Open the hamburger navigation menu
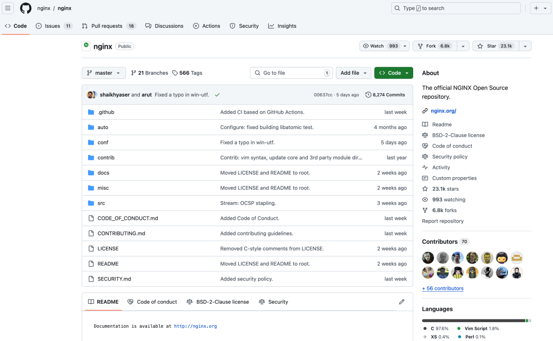 8,8
